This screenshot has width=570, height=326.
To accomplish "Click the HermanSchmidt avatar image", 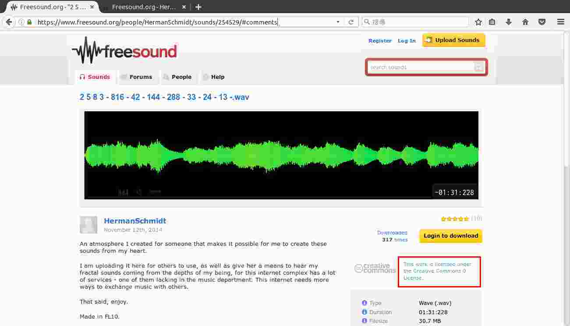I will (x=89, y=225).
